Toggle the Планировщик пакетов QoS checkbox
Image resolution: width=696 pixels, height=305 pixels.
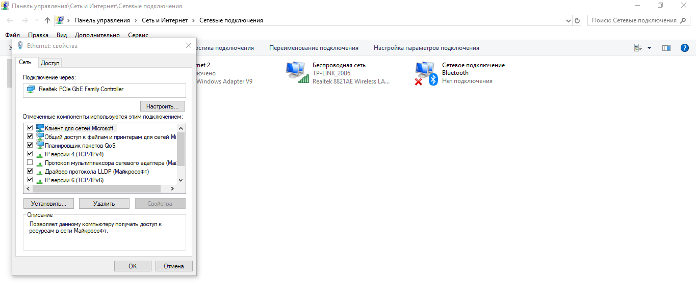pyautogui.click(x=30, y=145)
